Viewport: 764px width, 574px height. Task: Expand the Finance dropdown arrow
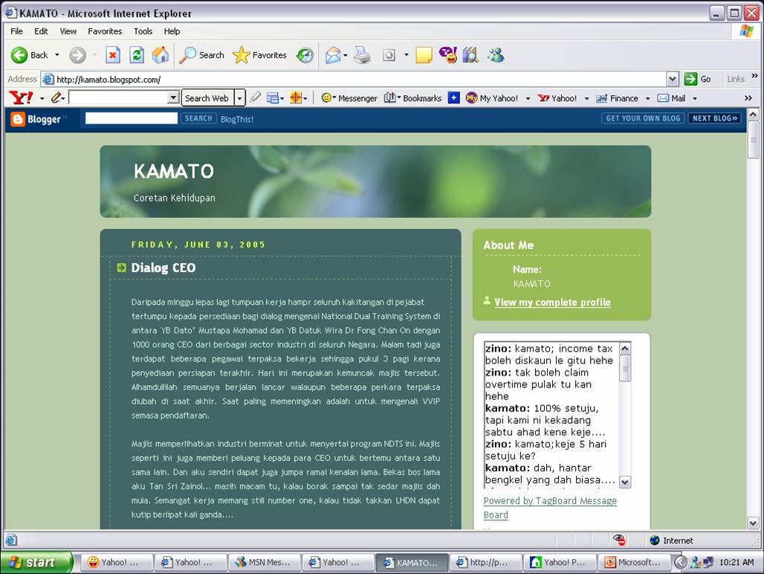(647, 98)
